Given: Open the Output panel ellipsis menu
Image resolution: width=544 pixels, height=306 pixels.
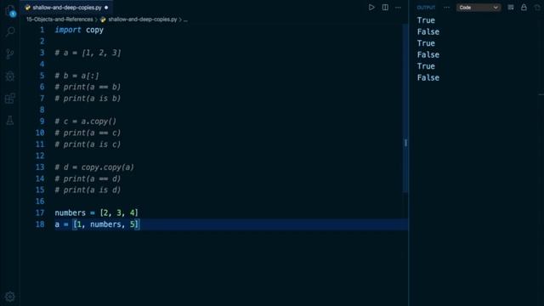Looking at the screenshot, I should click(x=446, y=8).
